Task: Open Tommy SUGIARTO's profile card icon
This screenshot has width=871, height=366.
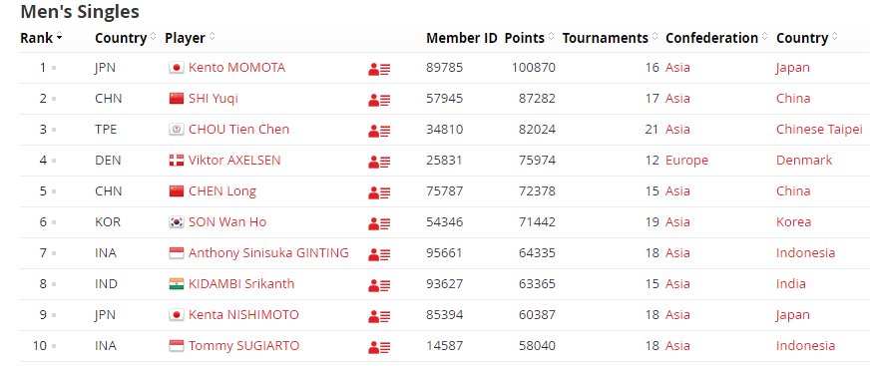Action: 379,347
